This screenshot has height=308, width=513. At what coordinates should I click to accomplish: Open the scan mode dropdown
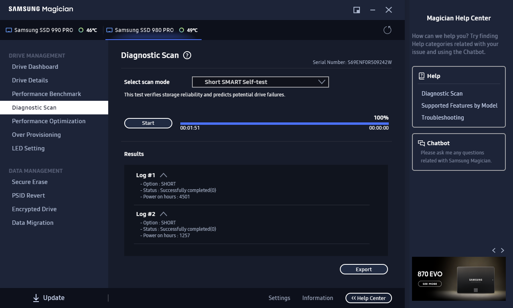261,82
